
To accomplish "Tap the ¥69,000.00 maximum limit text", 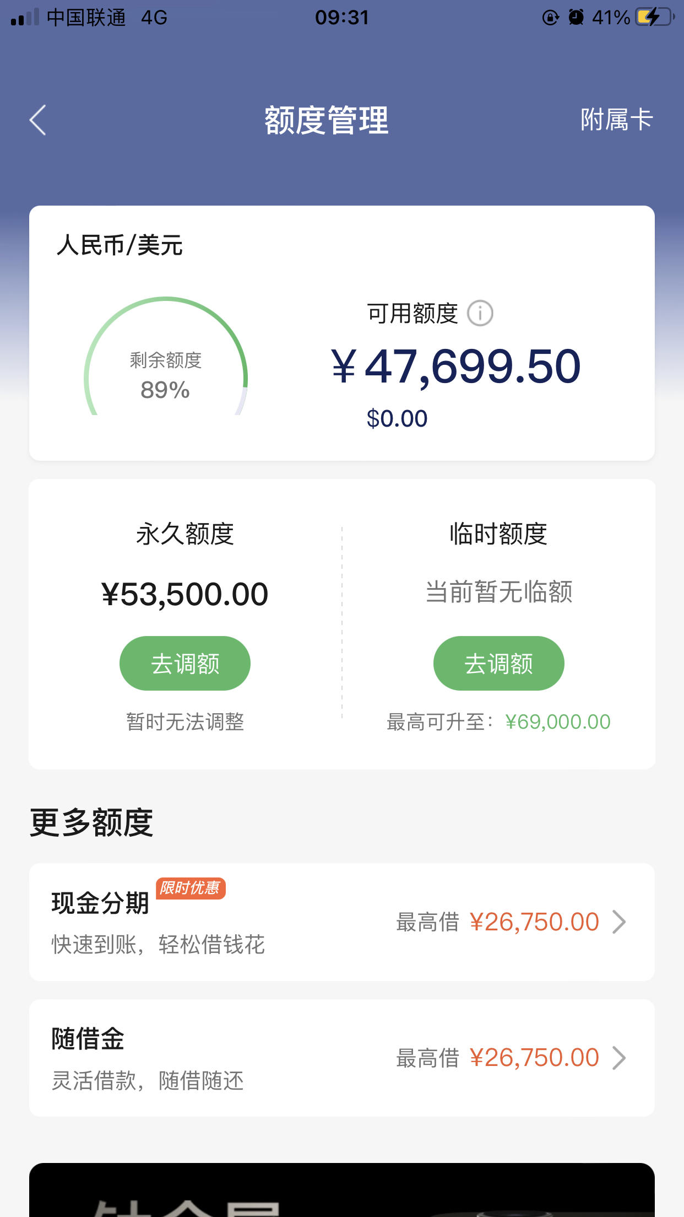I will tap(558, 721).
